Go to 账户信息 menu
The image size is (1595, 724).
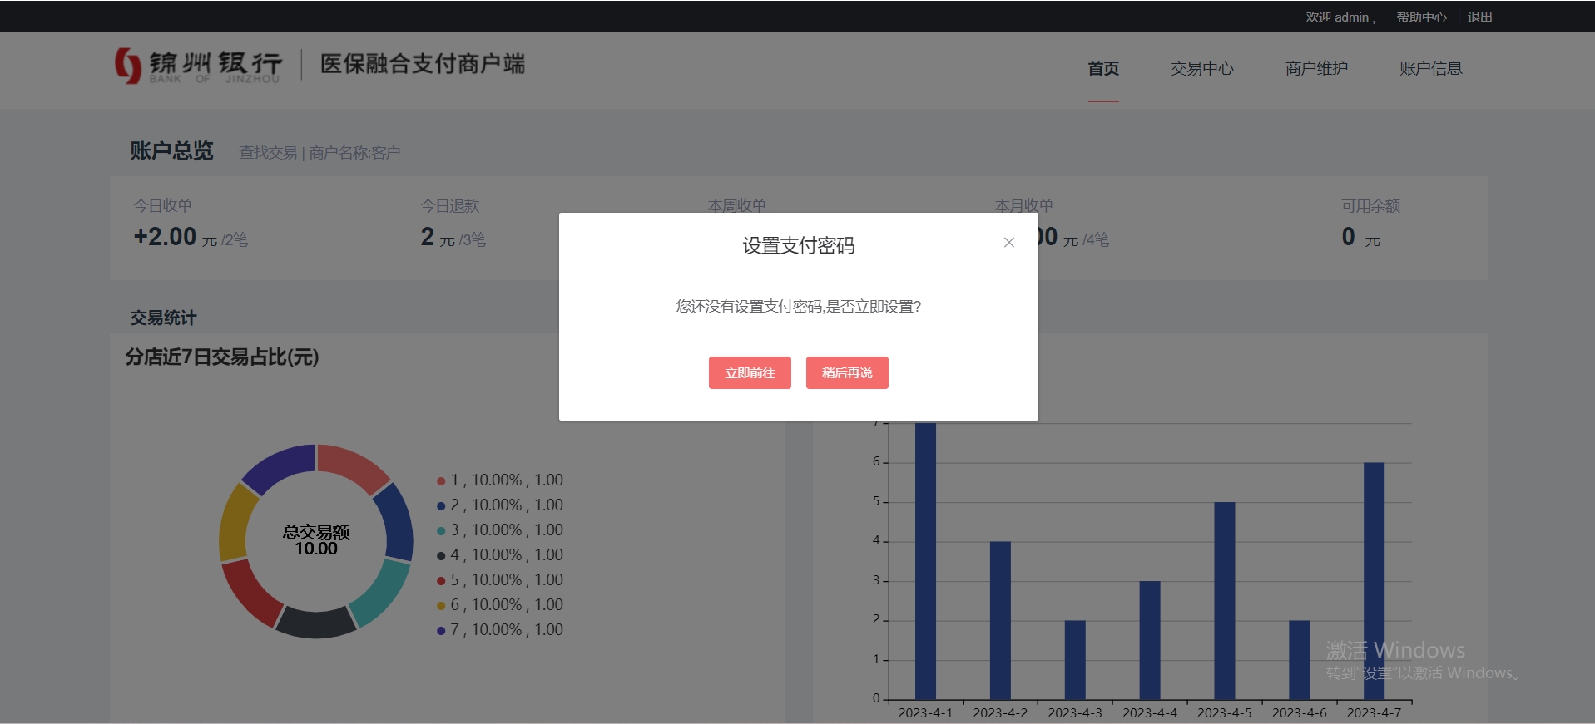tap(1431, 68)
